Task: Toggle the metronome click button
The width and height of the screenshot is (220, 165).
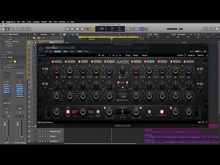Action: click(x=146, y=29)
